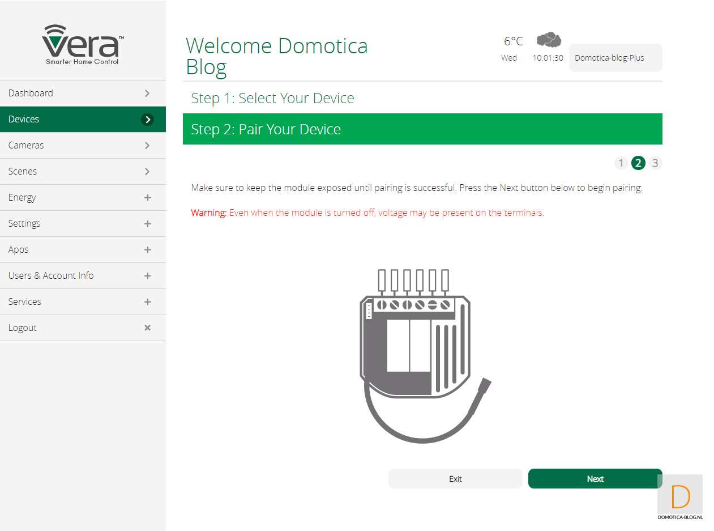Click the Cameras chevron arrow
Image resolution: width=714 pixels, height=531 pixels.
click(x=147, y=146)
